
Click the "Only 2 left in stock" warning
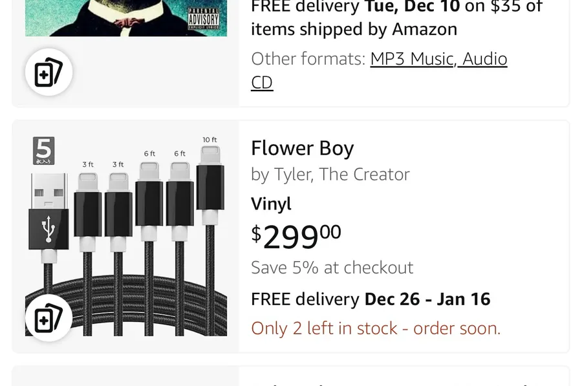(375, 328)
